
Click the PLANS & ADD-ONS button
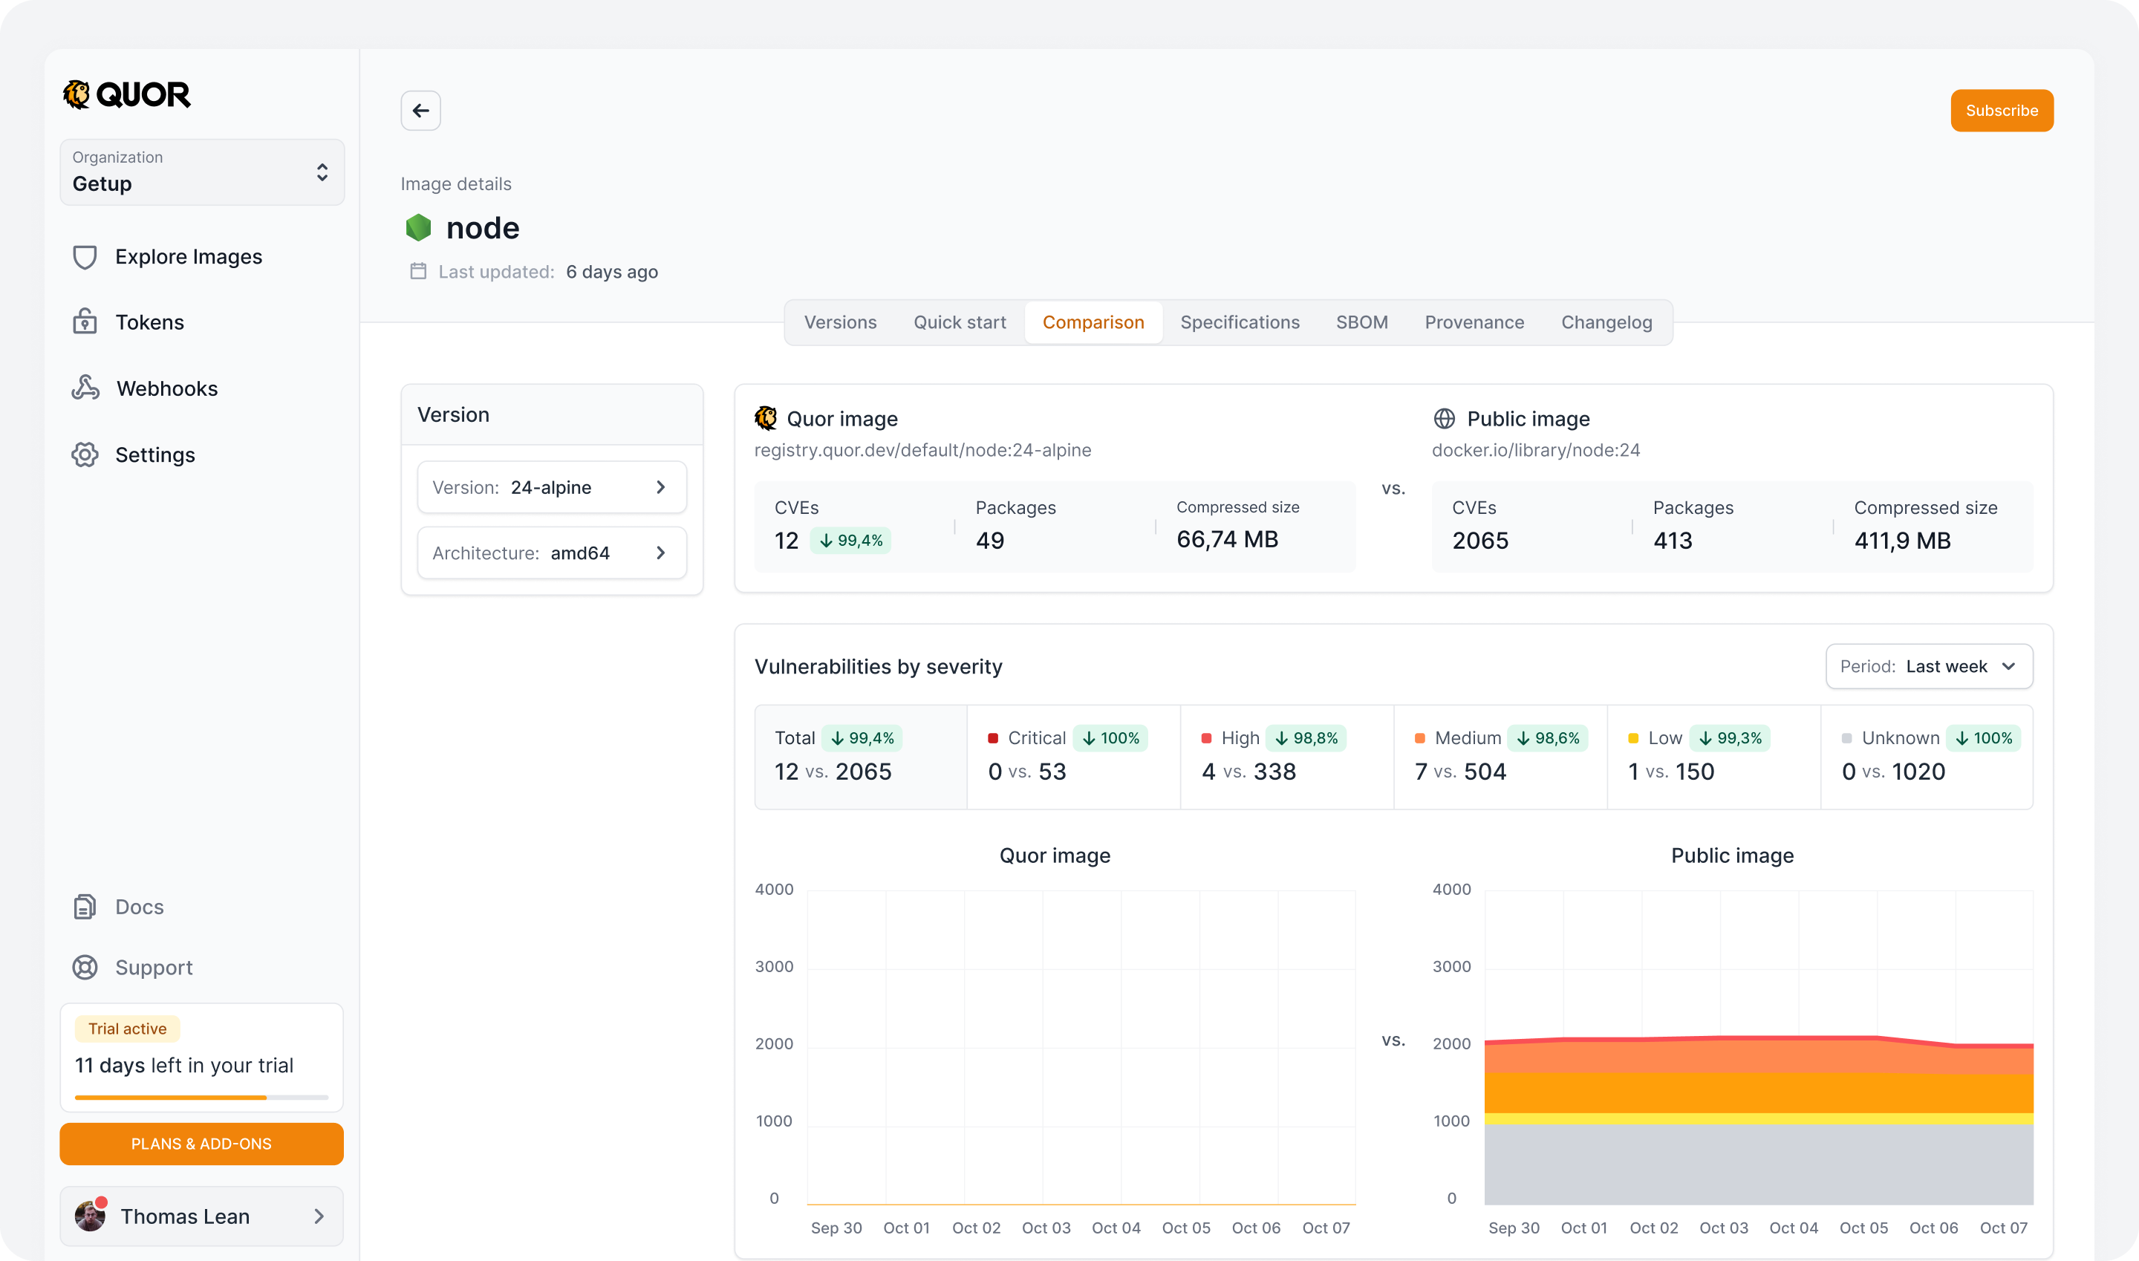pos(201,1144)
